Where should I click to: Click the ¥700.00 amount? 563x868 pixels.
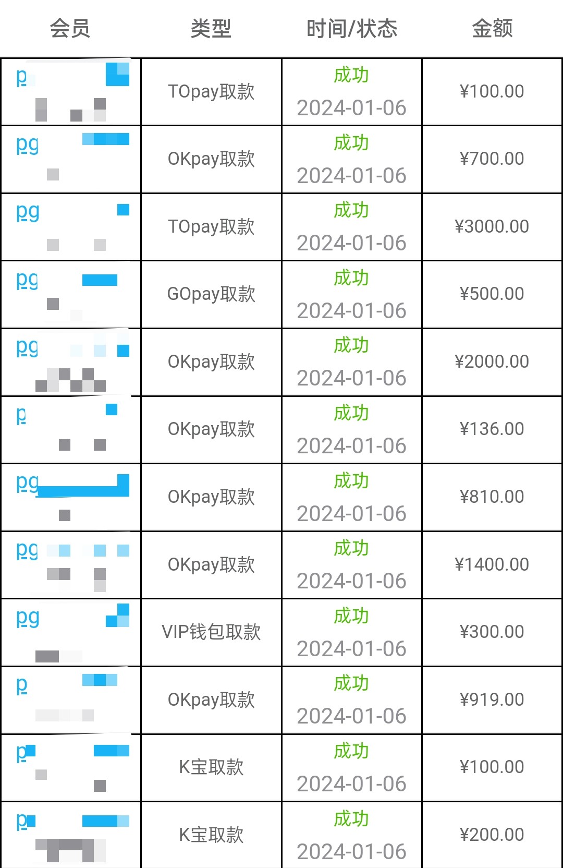(x=492, y=159)
